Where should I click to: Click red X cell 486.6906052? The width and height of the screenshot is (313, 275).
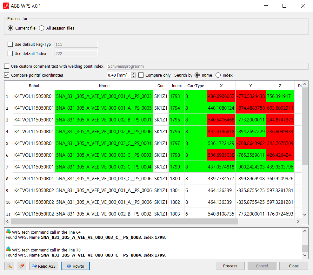click(x=221, y=96)
